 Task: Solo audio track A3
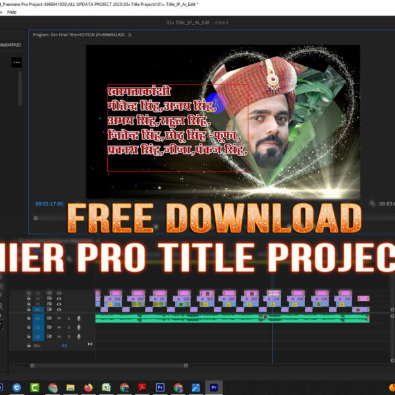[68, 336]
